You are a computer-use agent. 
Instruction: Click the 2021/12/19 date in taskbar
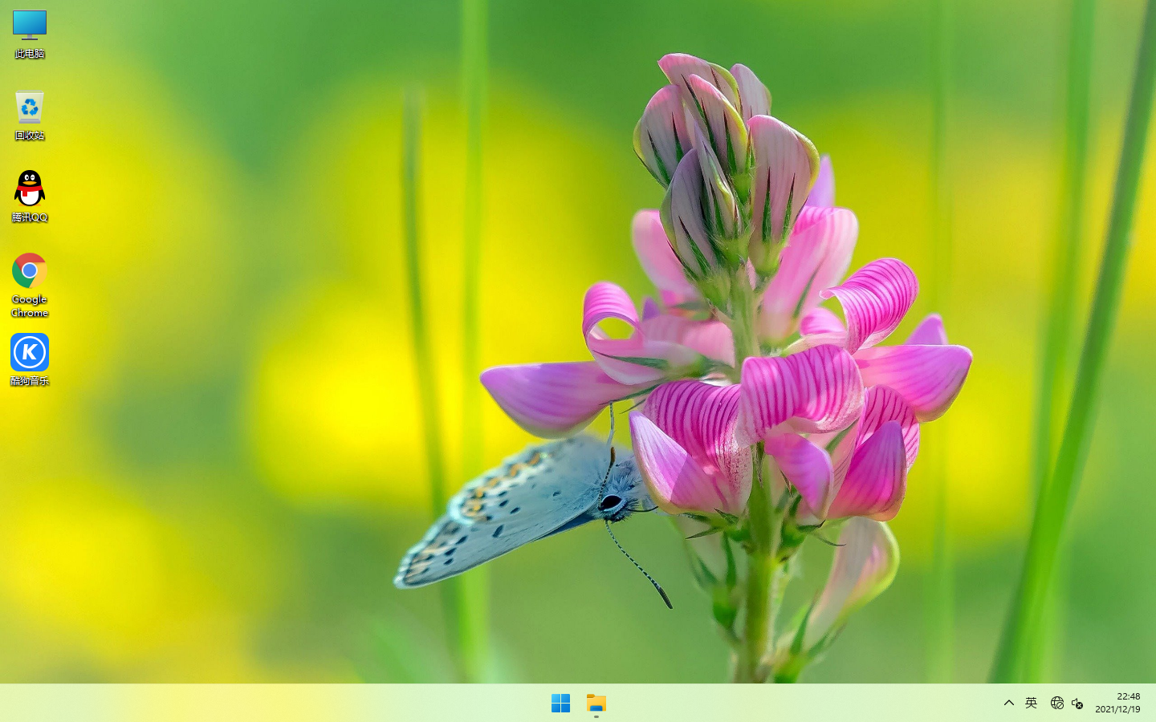(1117, 710)
